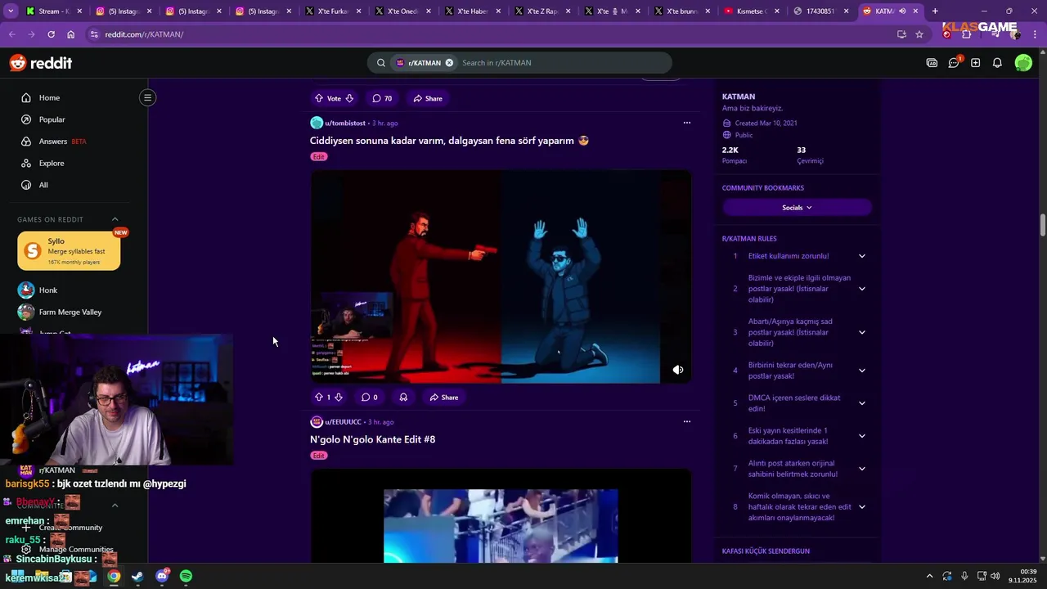The height and width of the screenshot is (589, 1047).
Task: Expand rule 7 Alıntı post orijinal sahibi
Action: point(861,469)
